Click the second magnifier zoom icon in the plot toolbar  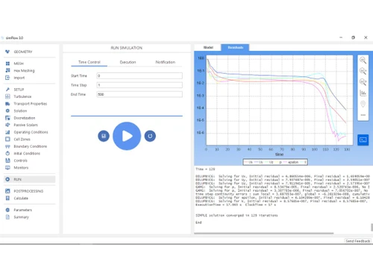(x=363, y=71)
